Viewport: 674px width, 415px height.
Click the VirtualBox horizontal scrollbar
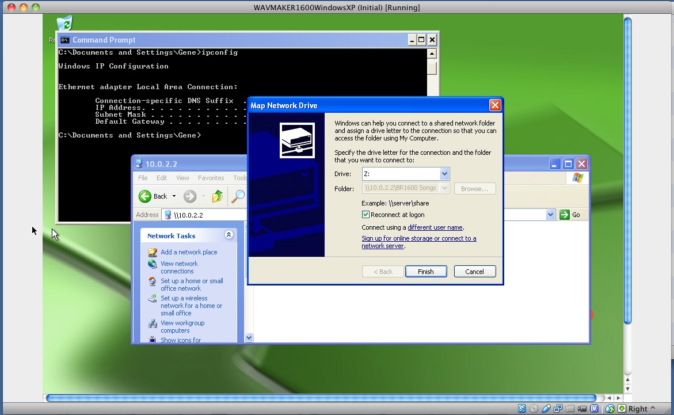[321, 398]
